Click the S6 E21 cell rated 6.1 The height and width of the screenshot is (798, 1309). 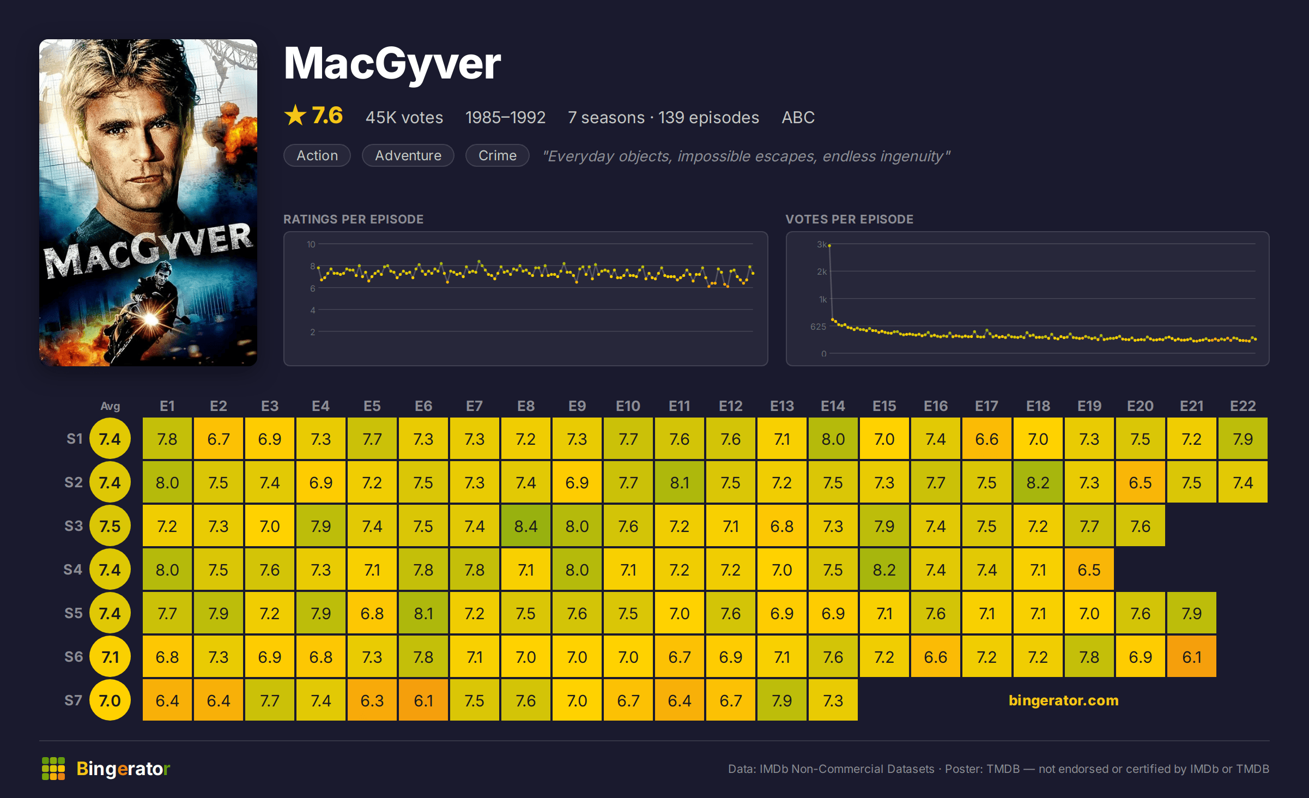point(1192,657)
